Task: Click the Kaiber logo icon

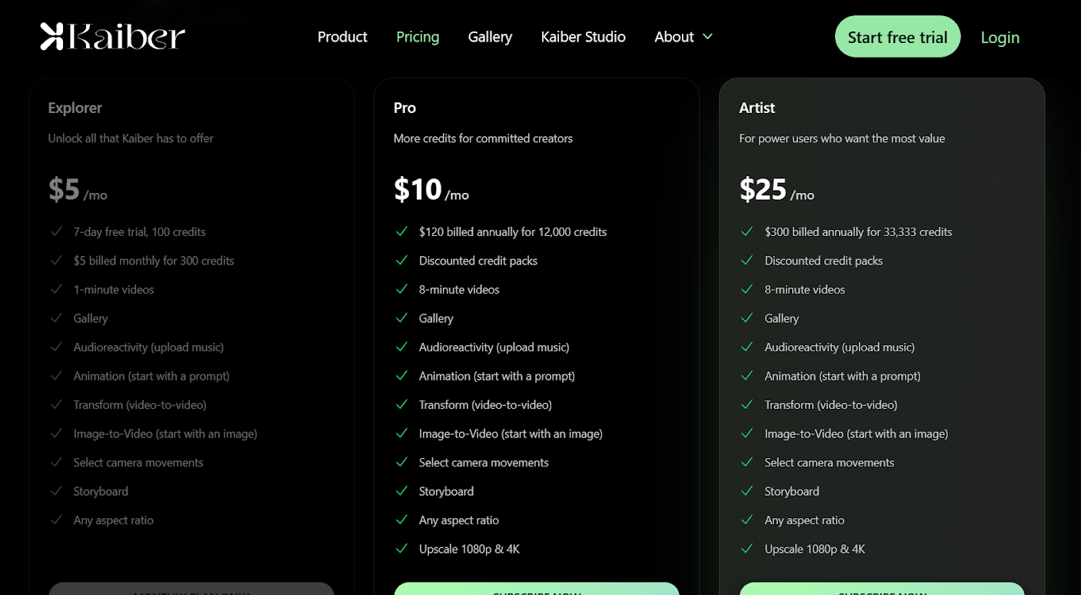Action: tap(52, 37)
